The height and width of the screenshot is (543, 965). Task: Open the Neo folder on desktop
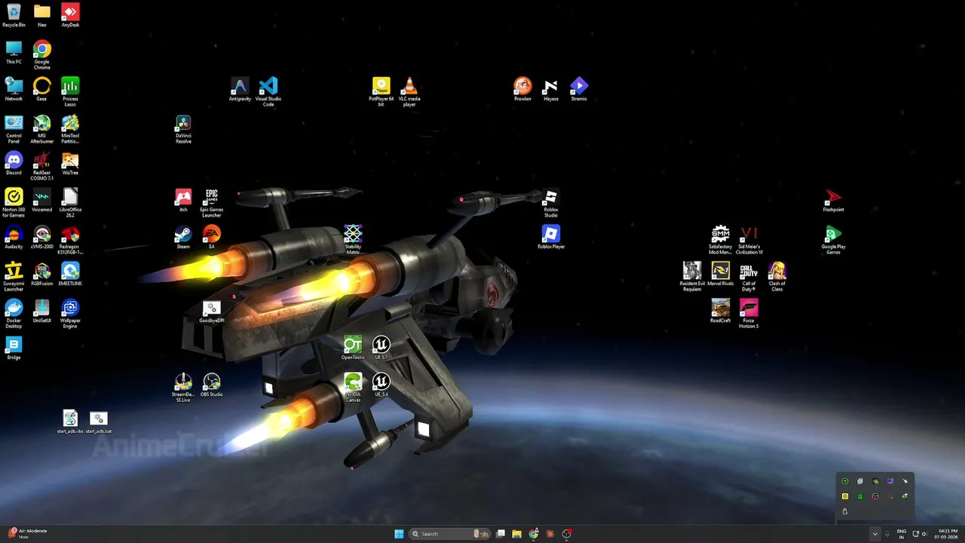[x=41, y=15]
